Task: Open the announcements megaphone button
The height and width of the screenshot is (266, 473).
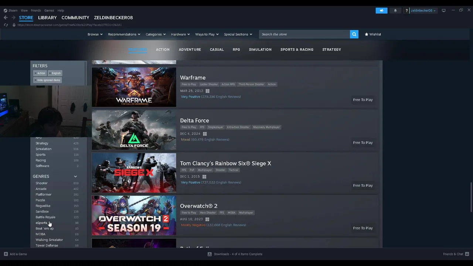Action: click(381, 10)
